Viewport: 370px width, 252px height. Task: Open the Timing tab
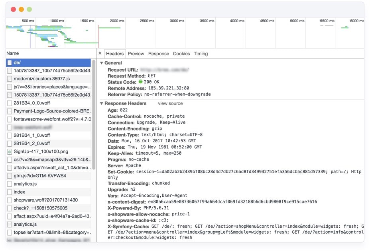(x=201, y=54)
